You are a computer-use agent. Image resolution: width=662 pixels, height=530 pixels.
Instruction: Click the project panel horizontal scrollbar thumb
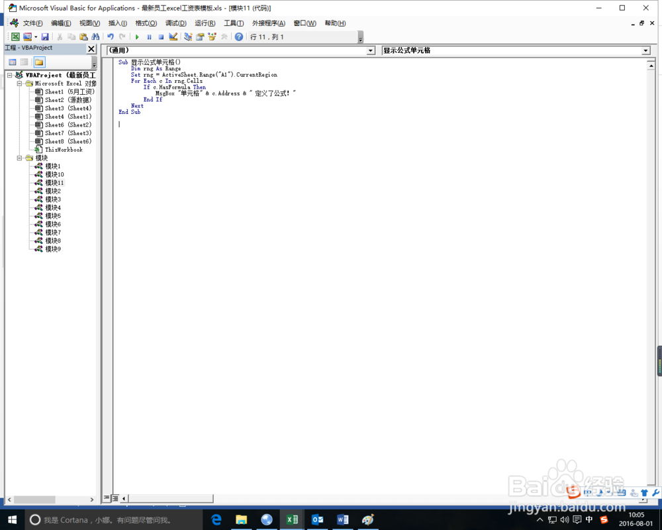pos(34,500)
